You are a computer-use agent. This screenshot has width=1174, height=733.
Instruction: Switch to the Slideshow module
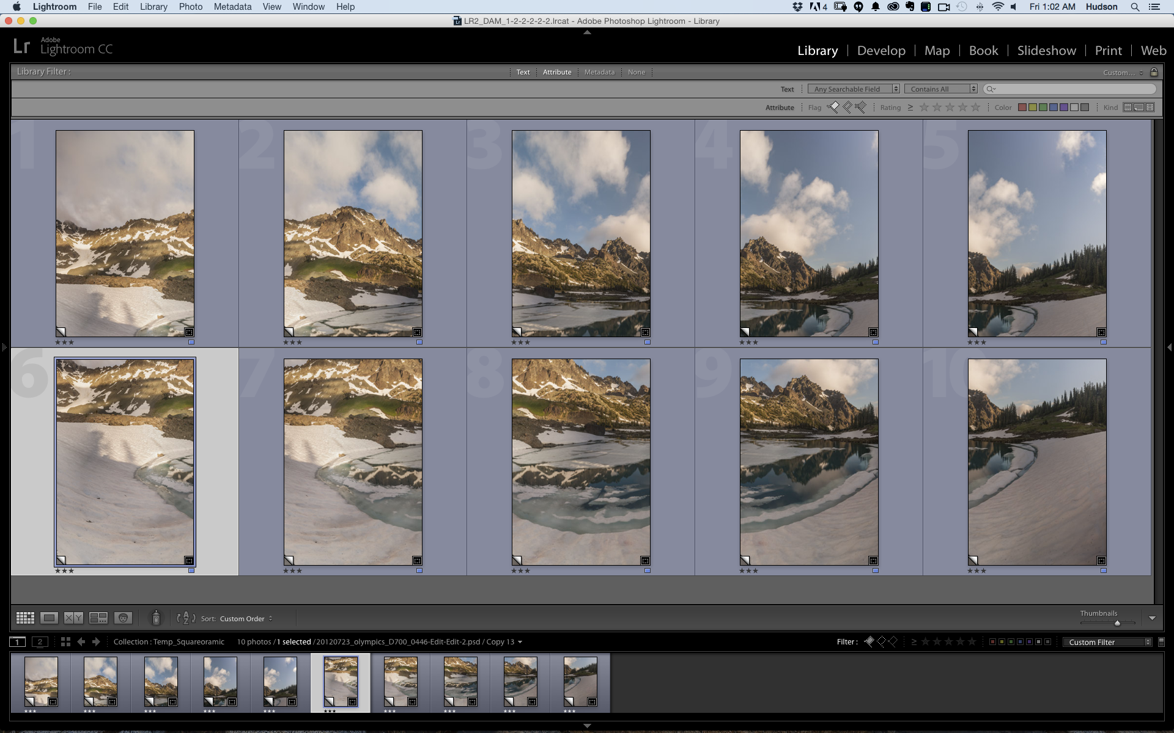click(1046, 51)
